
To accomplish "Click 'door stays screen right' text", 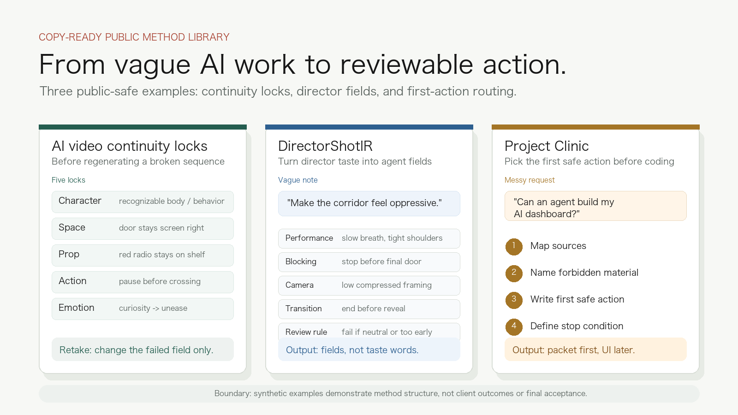I will [161, 228].
